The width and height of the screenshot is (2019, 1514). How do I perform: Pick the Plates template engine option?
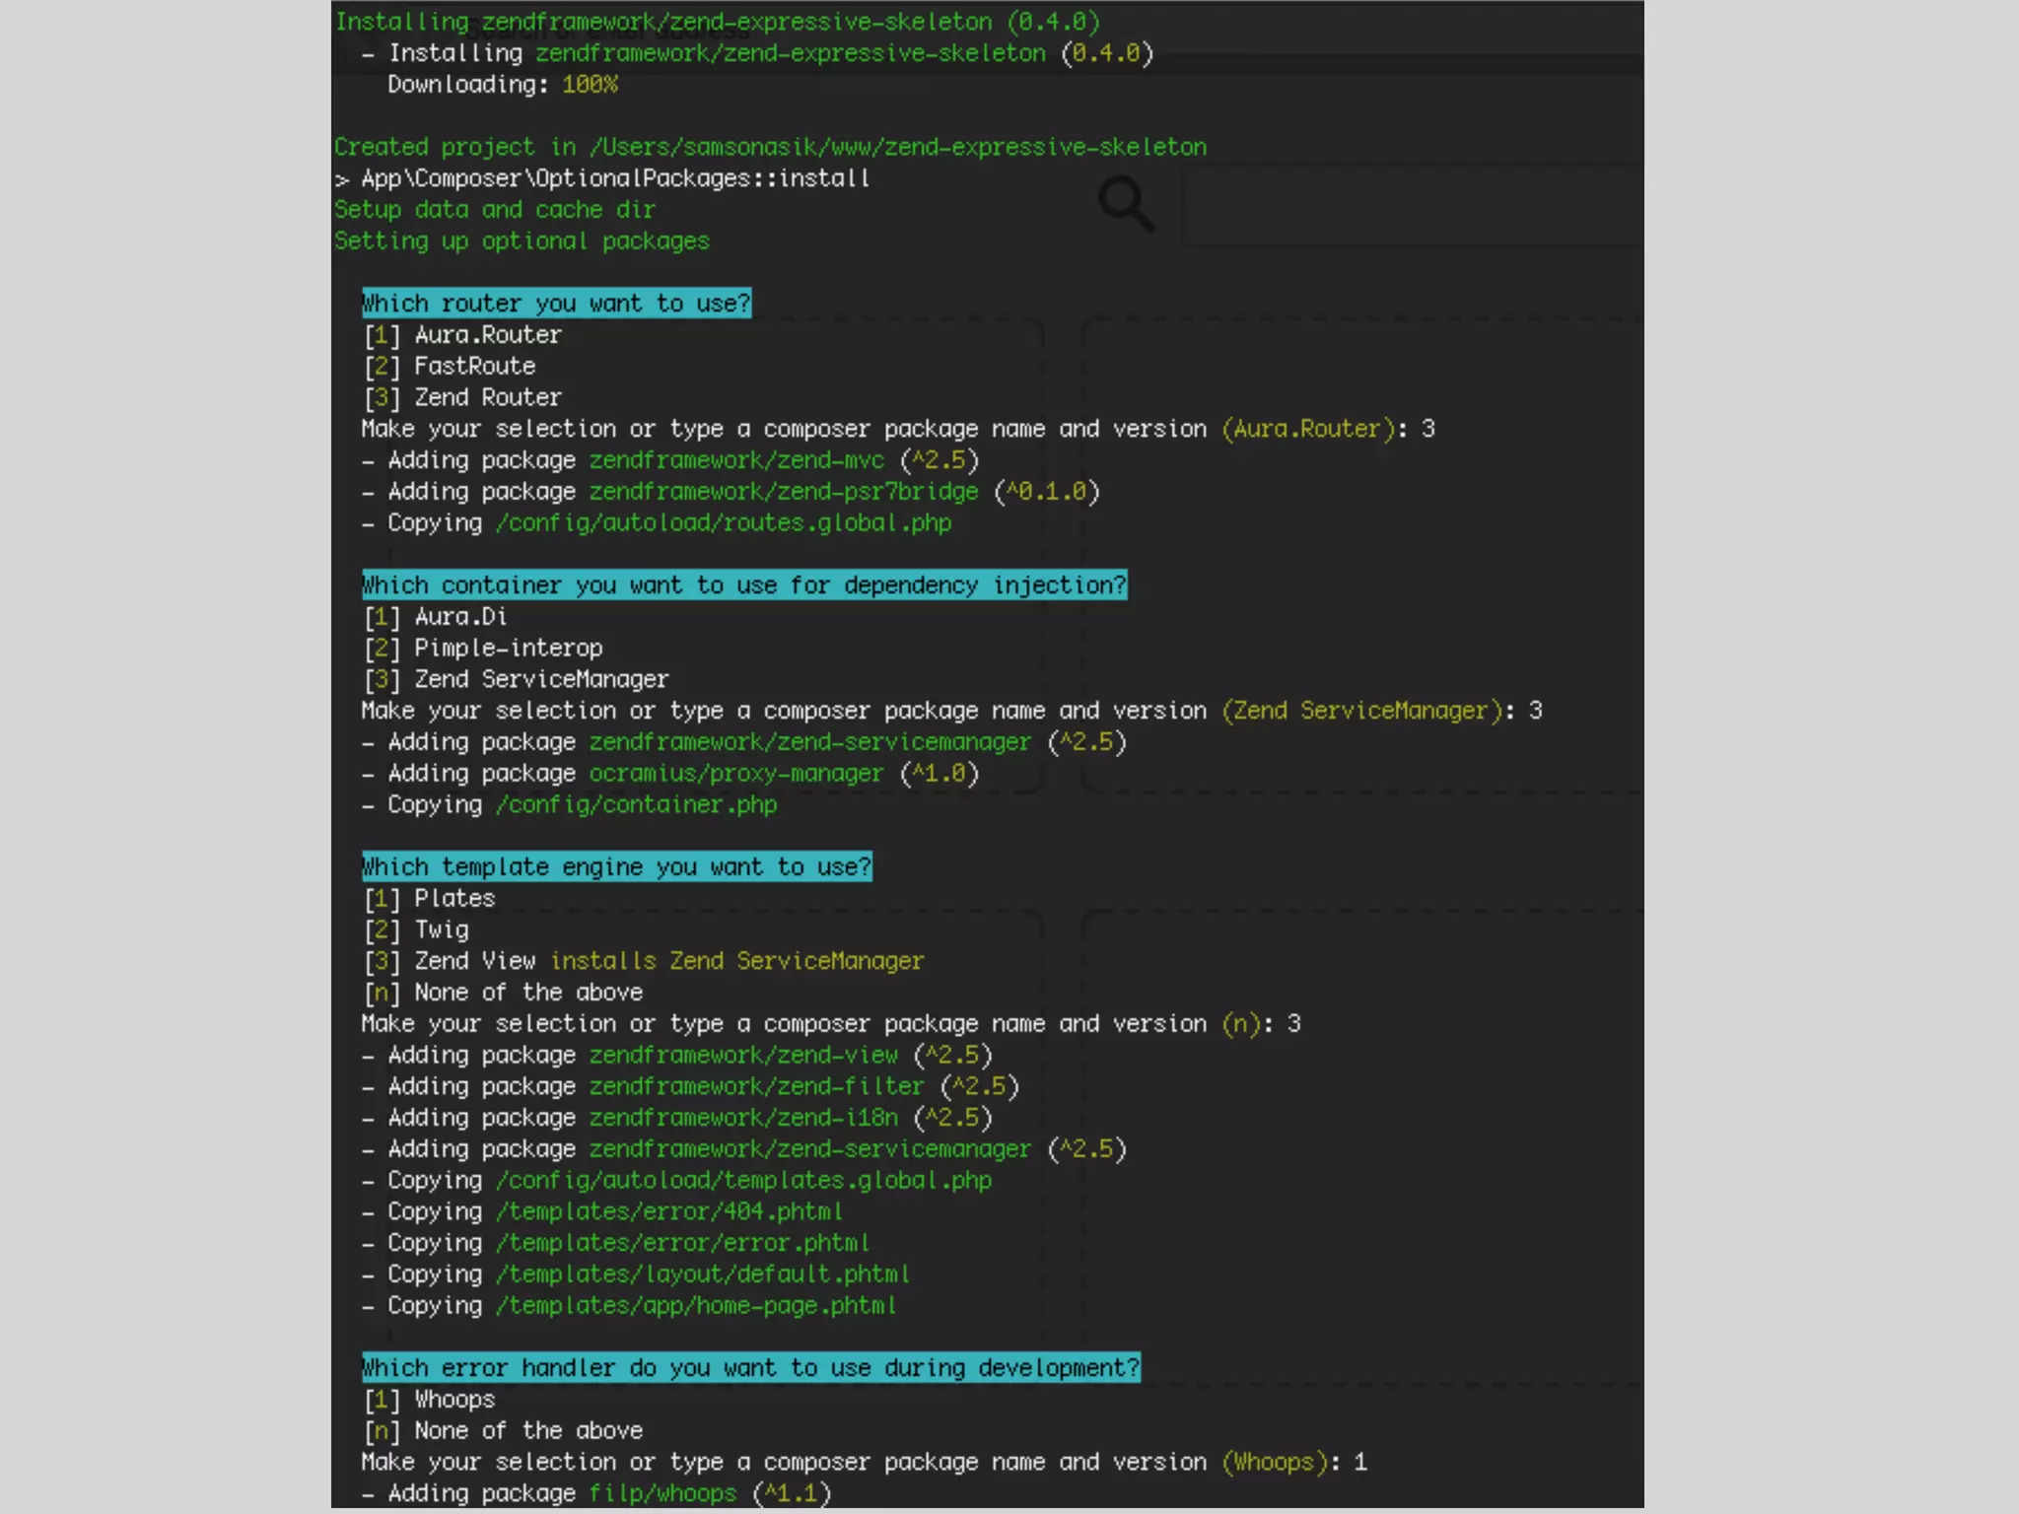tap(431, 899)
